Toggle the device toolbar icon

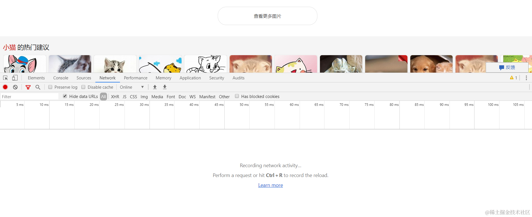point(15,78)
